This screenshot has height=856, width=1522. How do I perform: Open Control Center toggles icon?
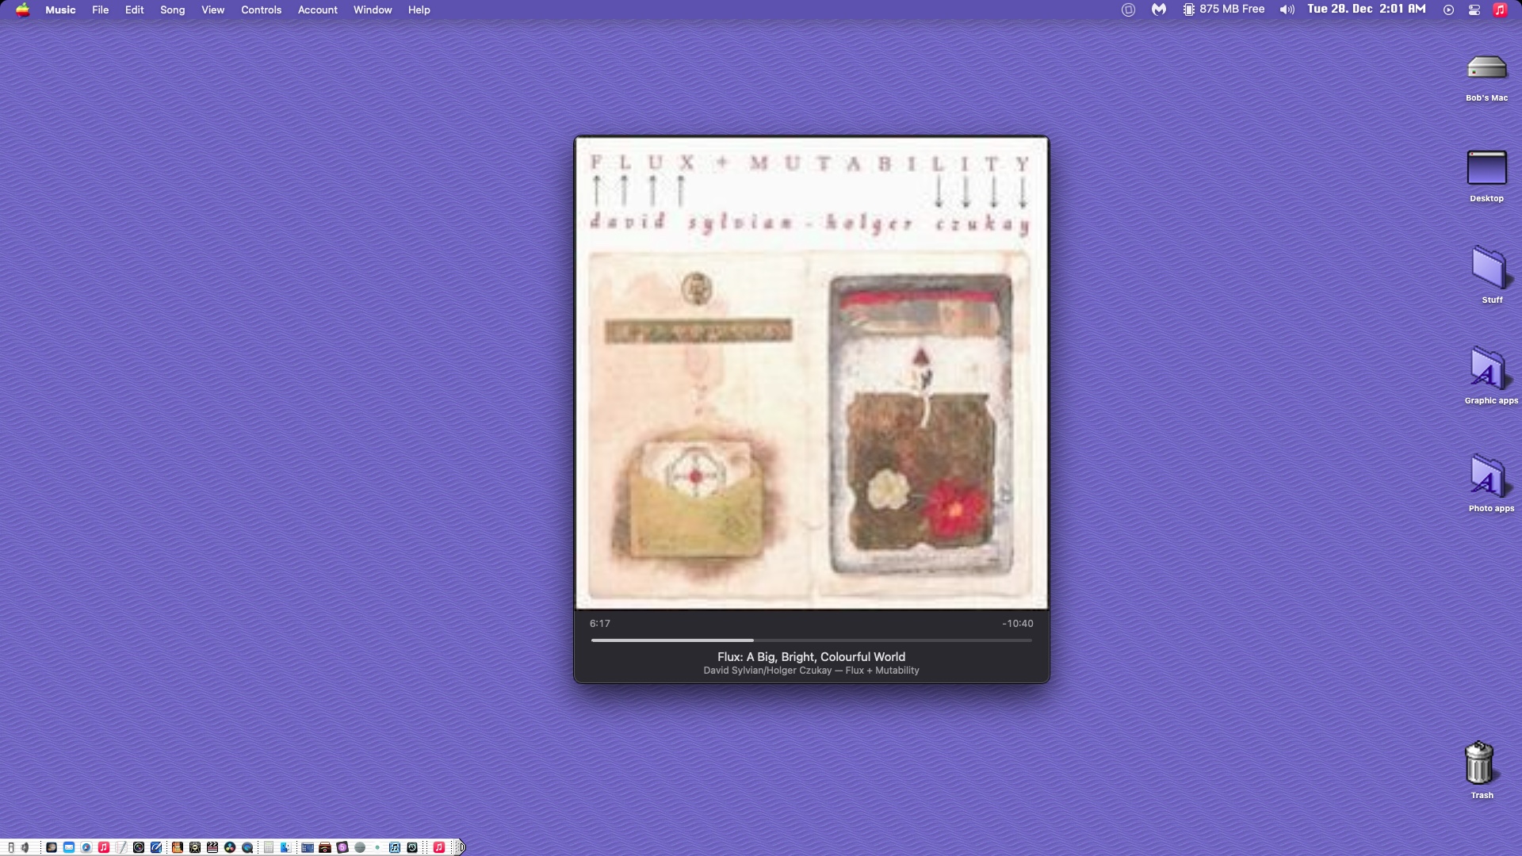click(1474, 10)
